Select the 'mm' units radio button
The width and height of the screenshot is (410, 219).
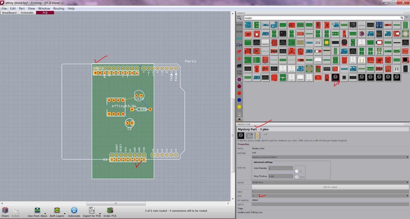point(296,177)
